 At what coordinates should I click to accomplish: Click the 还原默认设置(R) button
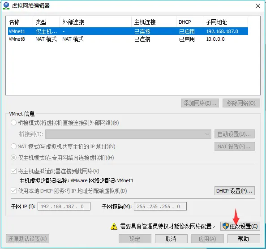[x=27, y=239]
